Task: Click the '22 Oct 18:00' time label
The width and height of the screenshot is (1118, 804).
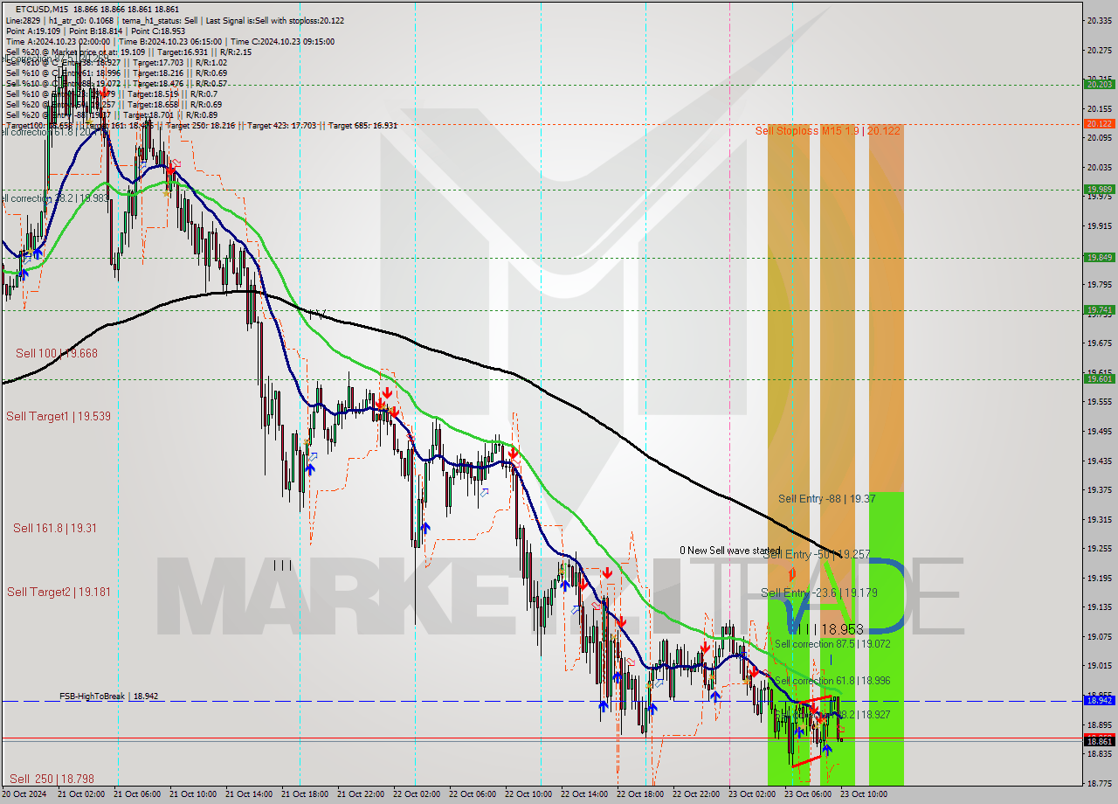Action: point(639,794)
